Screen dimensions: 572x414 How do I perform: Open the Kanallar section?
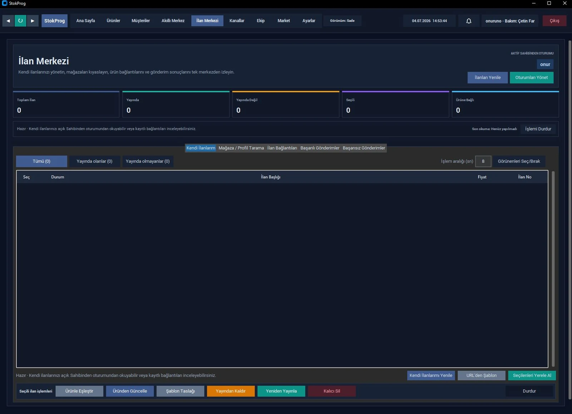click(x=237, y=21)
